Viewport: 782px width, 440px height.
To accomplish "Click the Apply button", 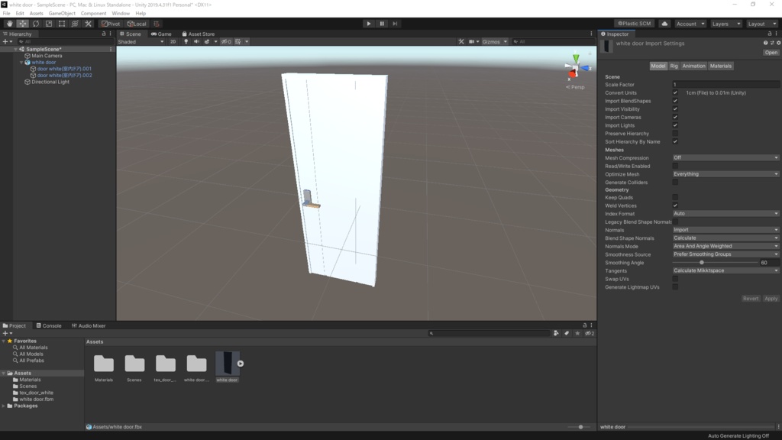I will point(771,299).
